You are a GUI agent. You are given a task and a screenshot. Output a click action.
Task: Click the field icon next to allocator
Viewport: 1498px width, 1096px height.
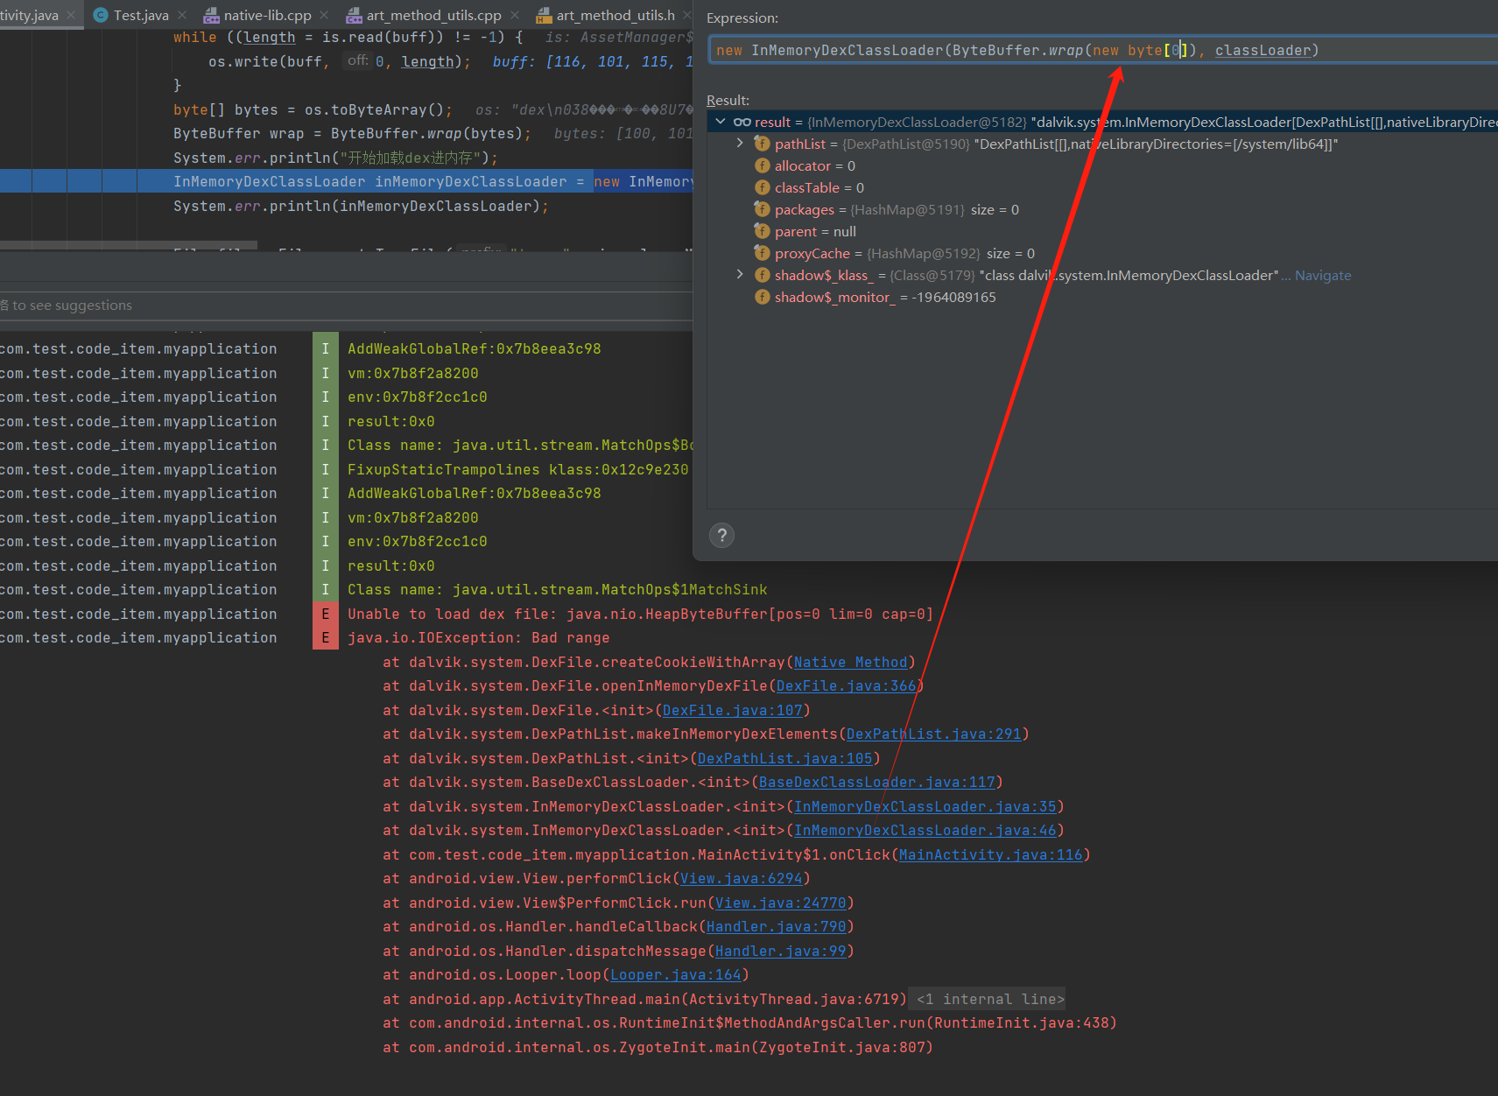(x=763, y=165)
